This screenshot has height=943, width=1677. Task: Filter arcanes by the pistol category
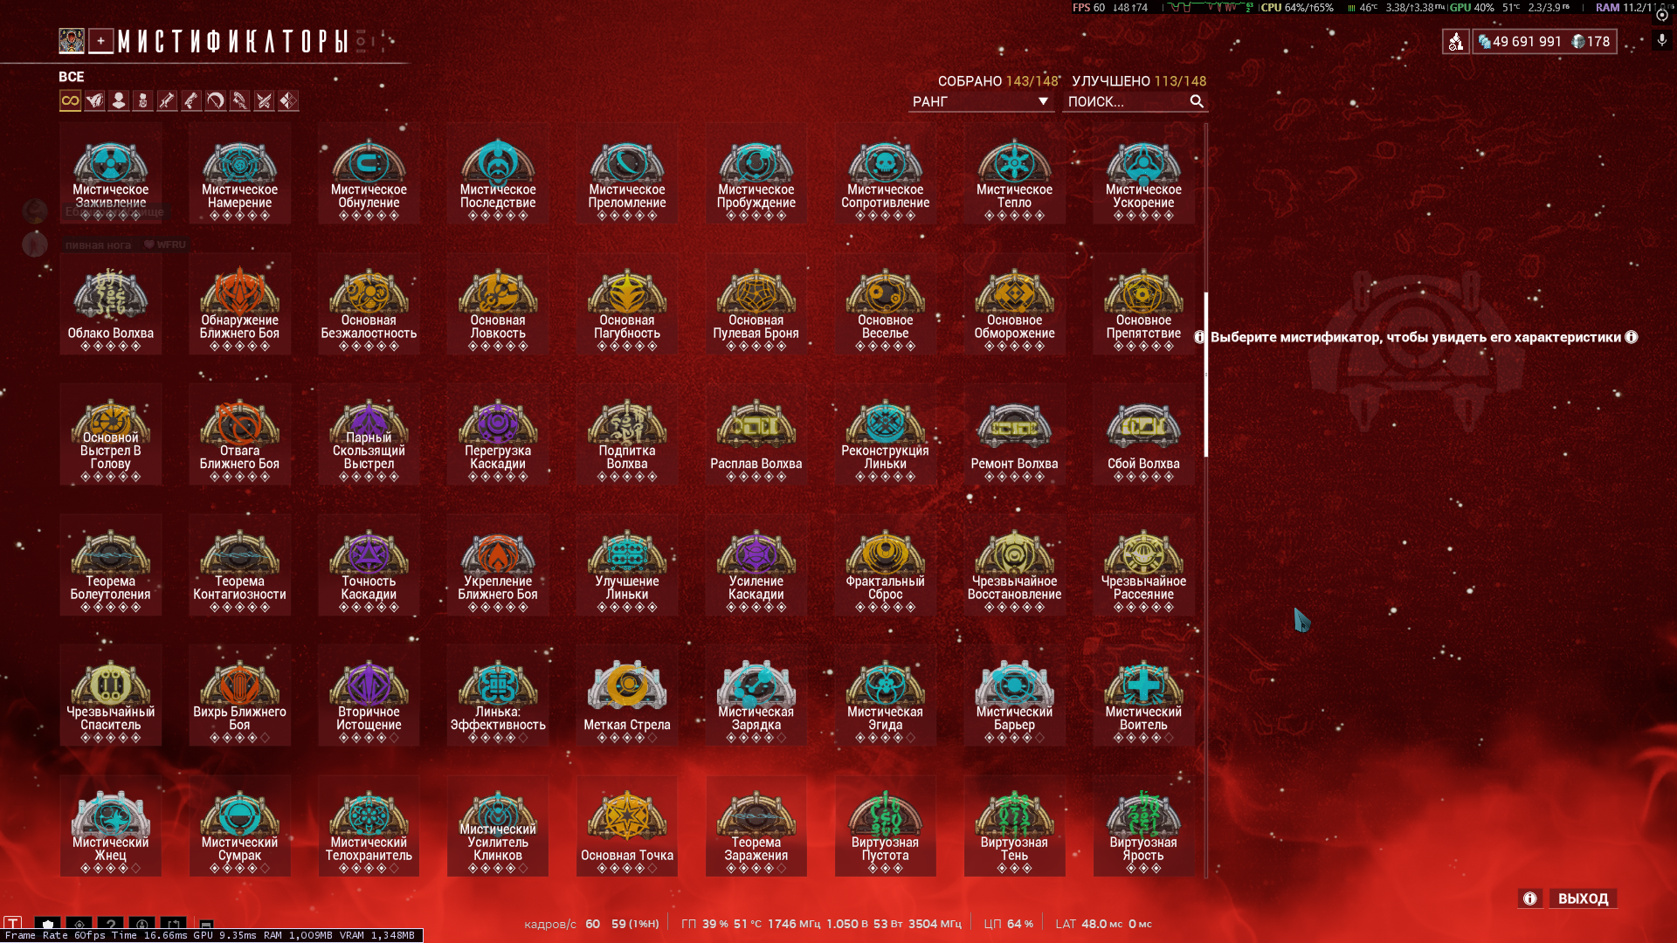191,101
